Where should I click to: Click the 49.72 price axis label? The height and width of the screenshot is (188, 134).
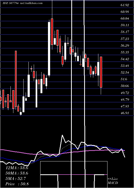coord(125,93)
